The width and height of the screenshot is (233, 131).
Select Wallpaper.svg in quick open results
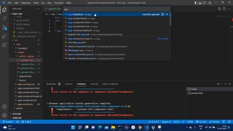[116, 50]
